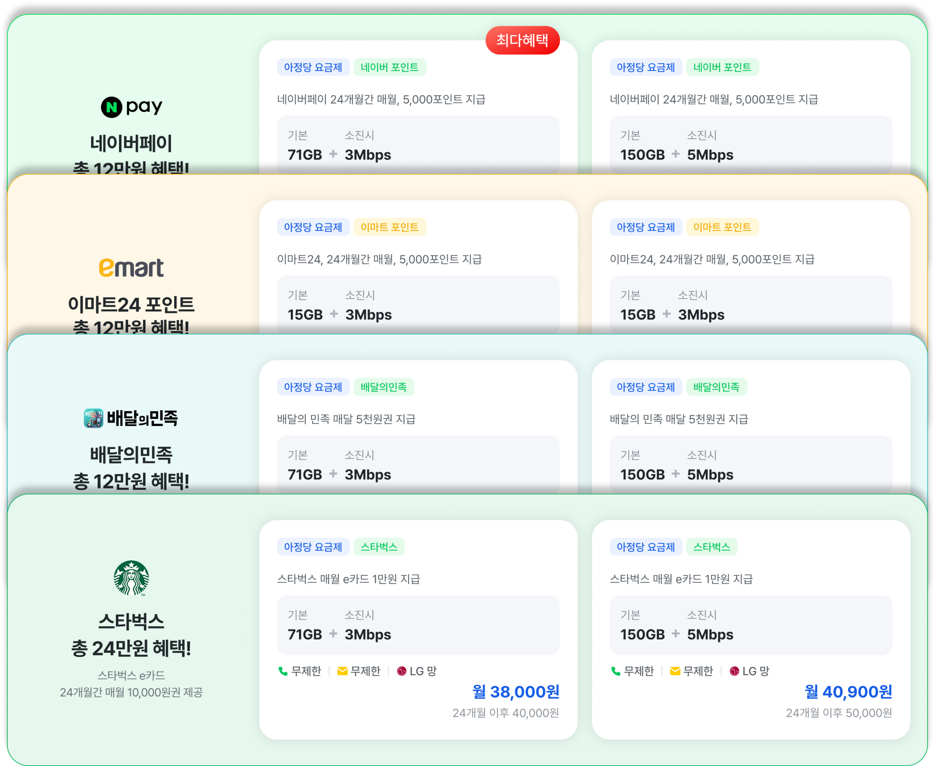Image resolution: width=935 pixels, height=766 pixels.
Task: Select 스타벅스 tag on 38,000원 card
Action: 379,547
